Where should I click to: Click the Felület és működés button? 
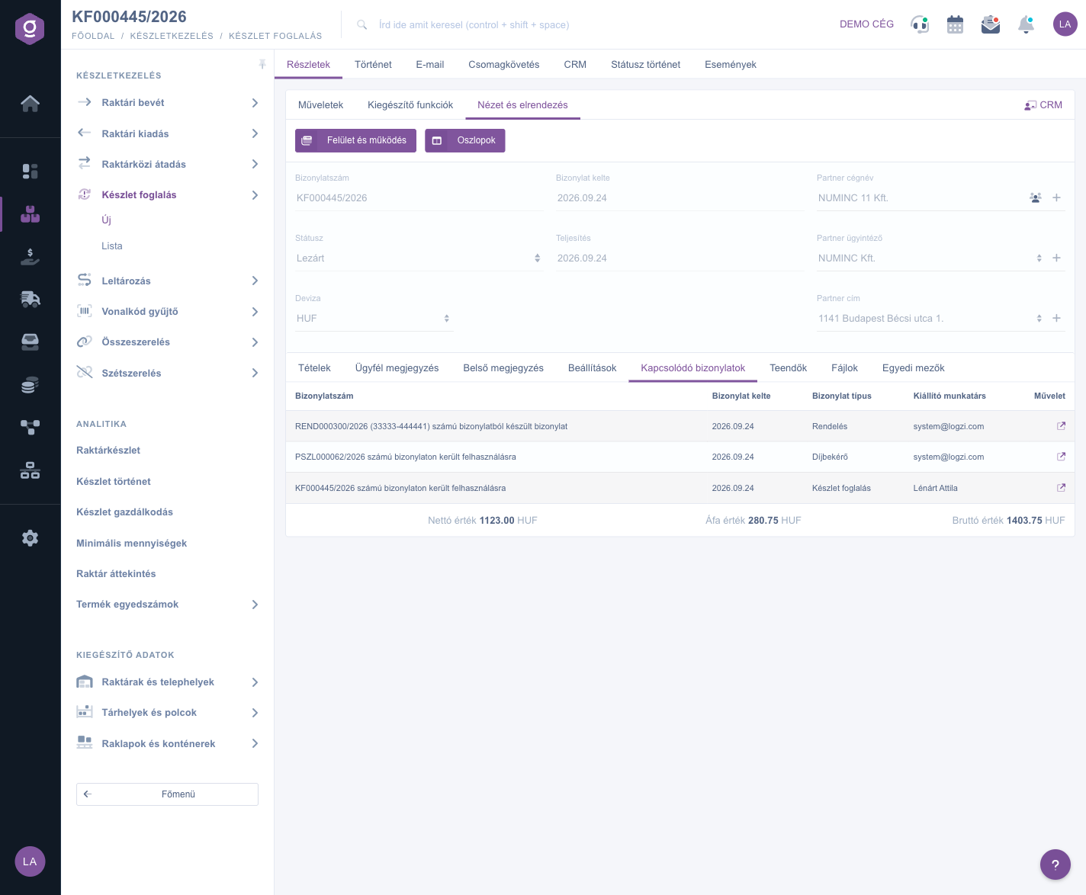click(355, 140)
